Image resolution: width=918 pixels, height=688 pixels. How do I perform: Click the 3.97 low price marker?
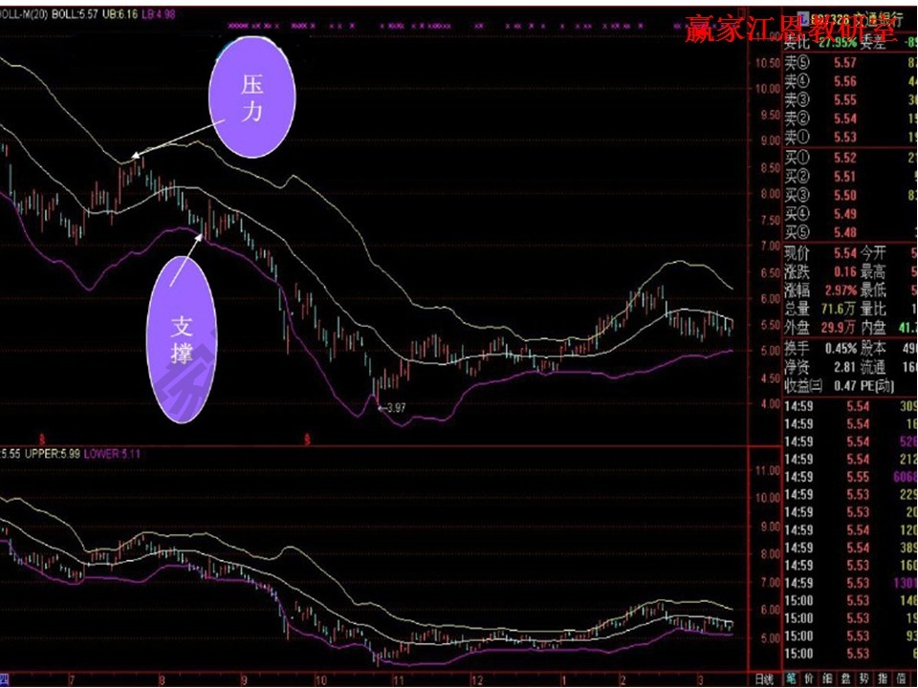(394, 408)
